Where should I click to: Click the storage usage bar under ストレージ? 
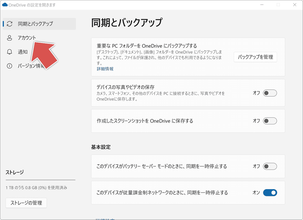(x=40, y=180)
